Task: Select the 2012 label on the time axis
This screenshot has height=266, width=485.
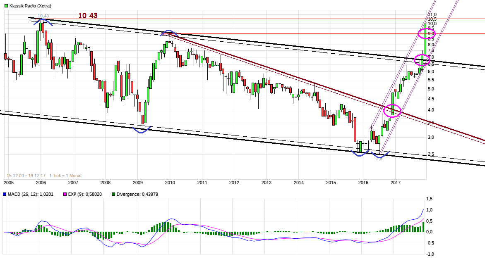Action: pyautogui.click(x=234, y=182)
